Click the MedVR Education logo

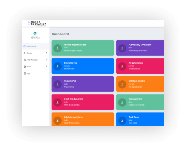tap(37, 24)
